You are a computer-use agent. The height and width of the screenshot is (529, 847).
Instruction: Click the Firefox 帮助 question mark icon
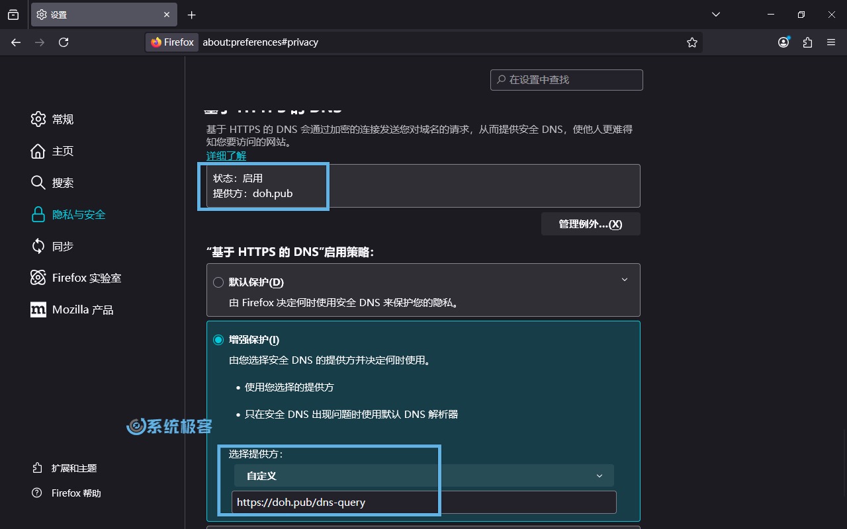[37, 493]
